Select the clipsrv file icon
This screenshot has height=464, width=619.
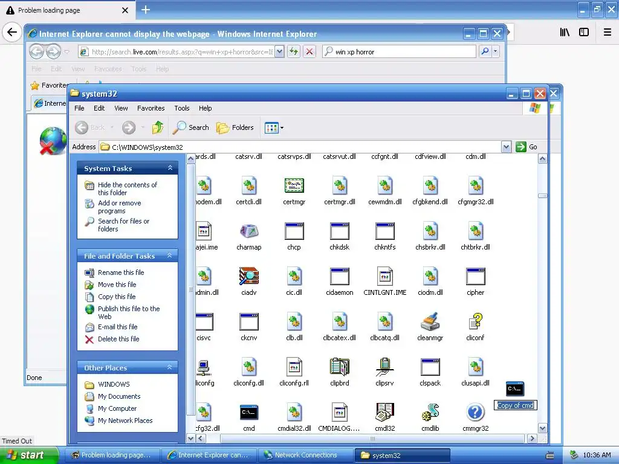(384, 367)
